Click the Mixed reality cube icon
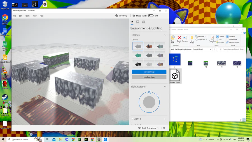The image size is (252, 142). coord(134,16)
